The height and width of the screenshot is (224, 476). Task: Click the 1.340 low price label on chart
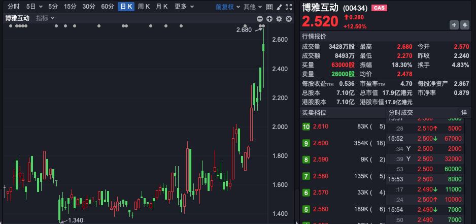tap(75, 220)
